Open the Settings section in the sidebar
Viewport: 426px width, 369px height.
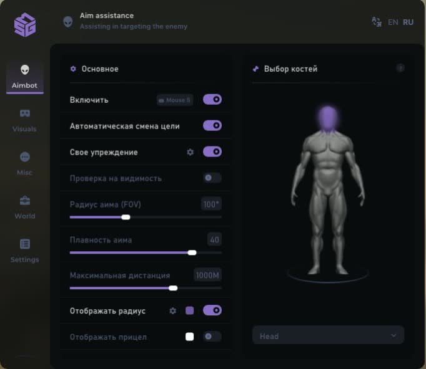[24, 251]
